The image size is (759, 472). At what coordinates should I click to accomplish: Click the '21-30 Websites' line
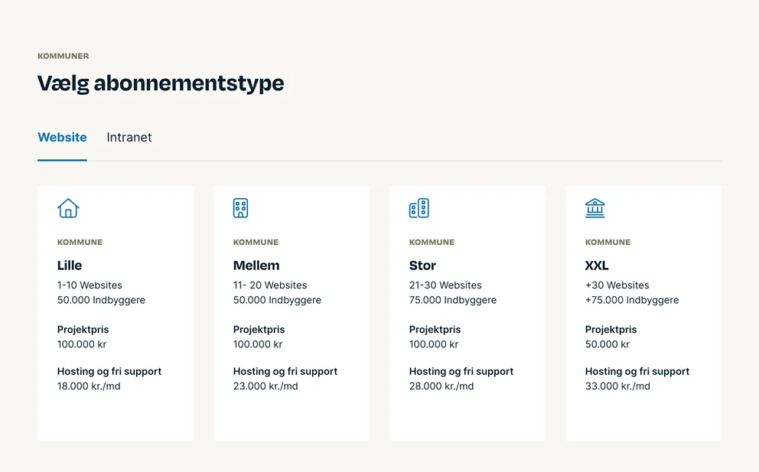coord(445,285)
